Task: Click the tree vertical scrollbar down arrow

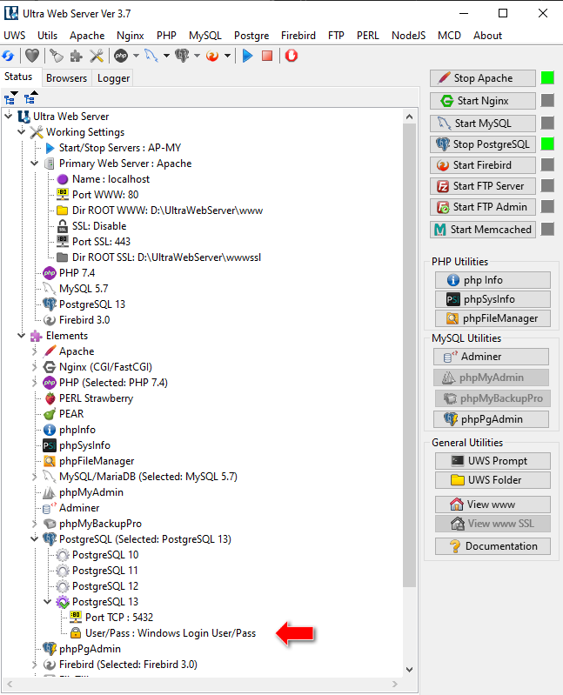Action: pos(409,669)
